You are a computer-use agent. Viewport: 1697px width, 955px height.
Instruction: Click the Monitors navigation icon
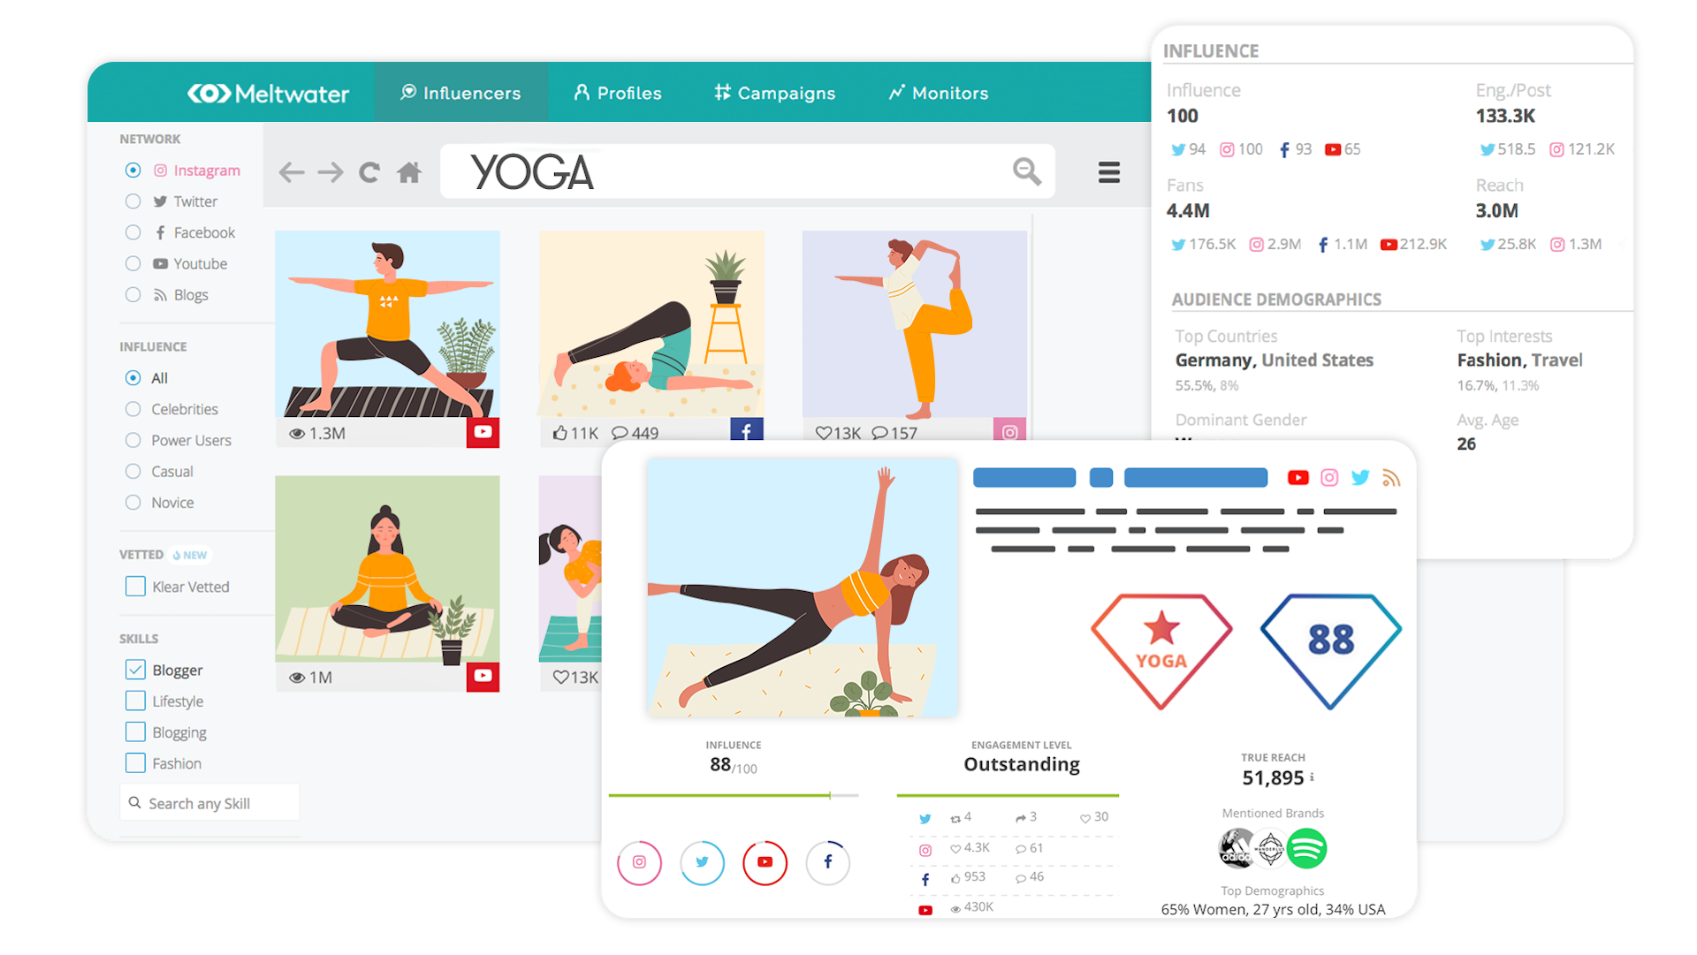[897, 93]
